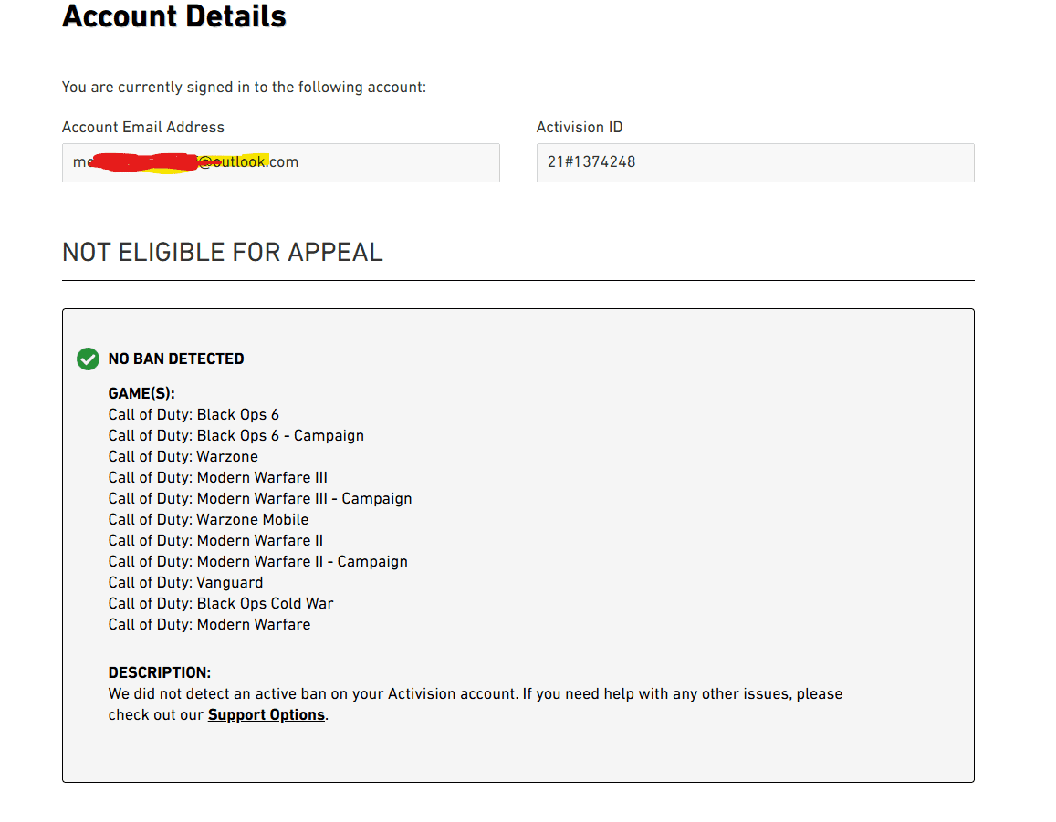Open the Support Options link
This screenshot has width=1056, height=822.
[x=266, y=714]
